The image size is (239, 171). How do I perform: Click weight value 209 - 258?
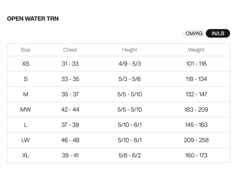click(x=196, y=140)
